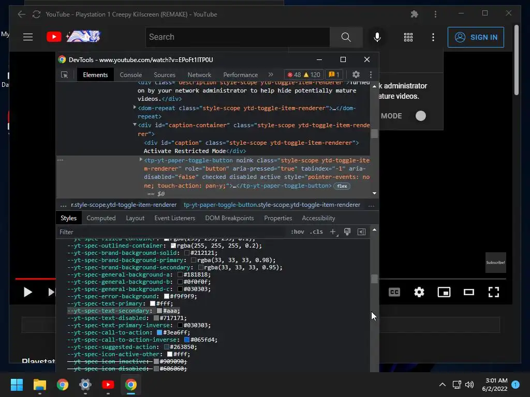Play the YouTube video
Screen dimensions: 530x397
tap(28, 292)
